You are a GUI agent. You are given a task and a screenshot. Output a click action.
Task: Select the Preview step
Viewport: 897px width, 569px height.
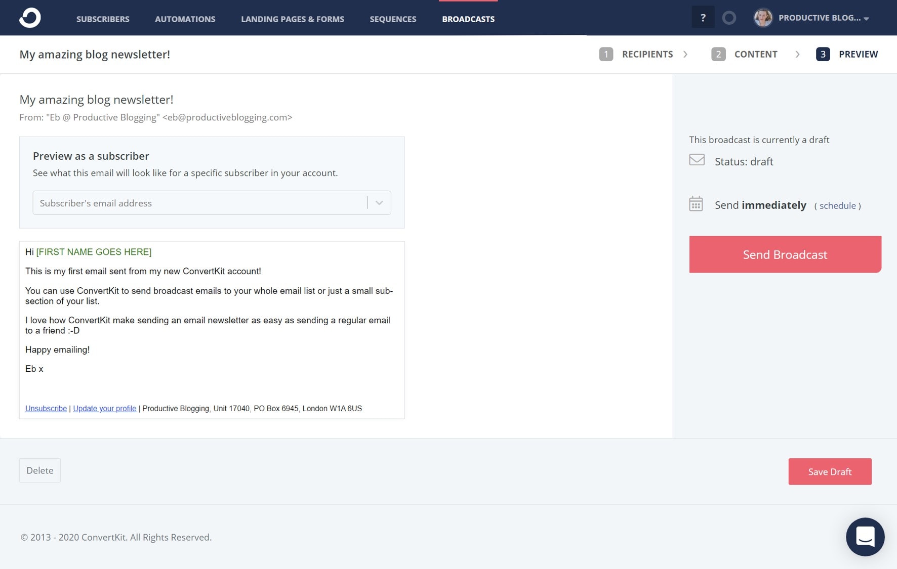click(x=858, y=54)
